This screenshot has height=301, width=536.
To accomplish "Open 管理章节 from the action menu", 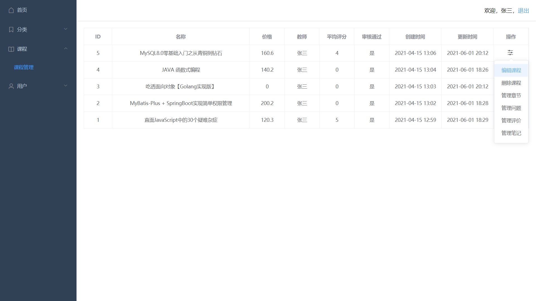I will pyautogui.click(x=511, y=96).
